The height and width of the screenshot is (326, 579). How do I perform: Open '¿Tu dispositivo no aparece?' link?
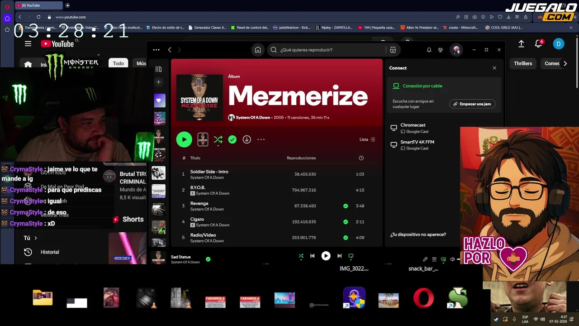pos(418,235)
